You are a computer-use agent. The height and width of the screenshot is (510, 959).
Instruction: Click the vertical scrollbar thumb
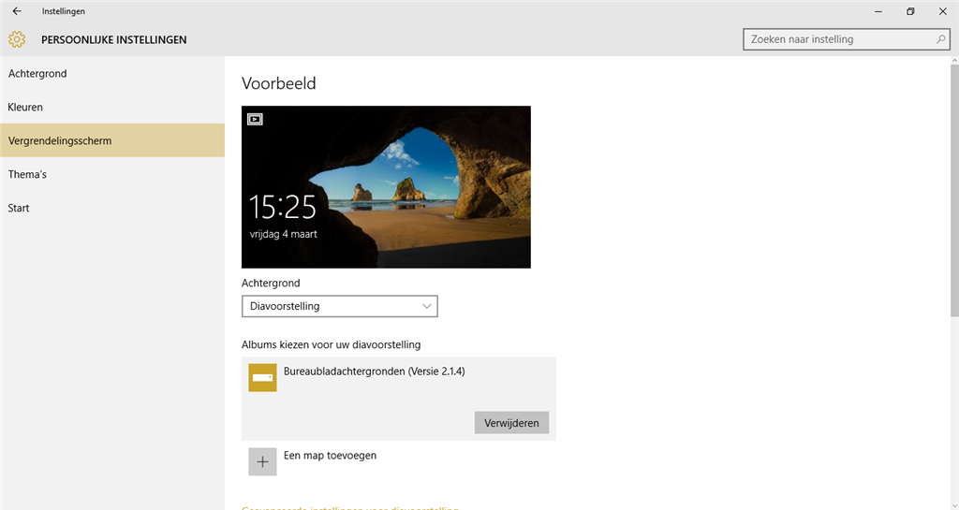tap(954, 189)
